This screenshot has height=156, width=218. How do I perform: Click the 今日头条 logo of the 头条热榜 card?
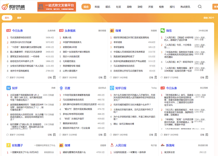point(8,30)
